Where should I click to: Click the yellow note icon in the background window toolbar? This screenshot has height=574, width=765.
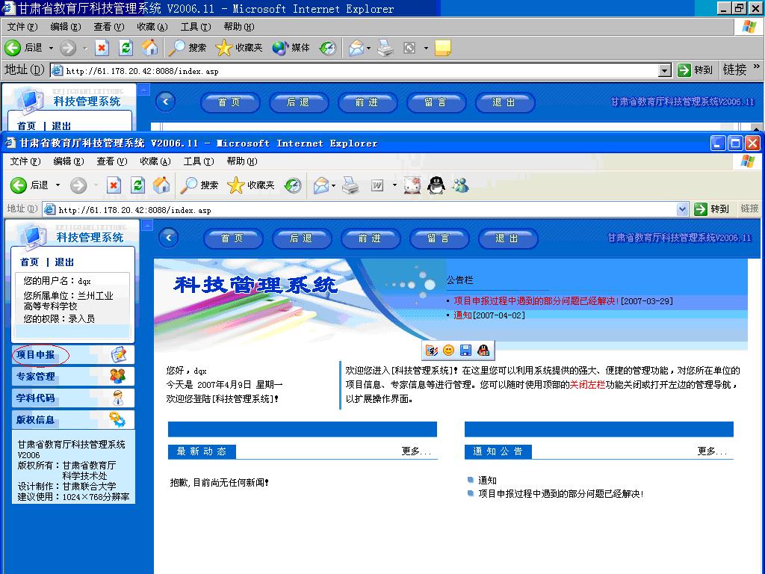coord(442,48)
